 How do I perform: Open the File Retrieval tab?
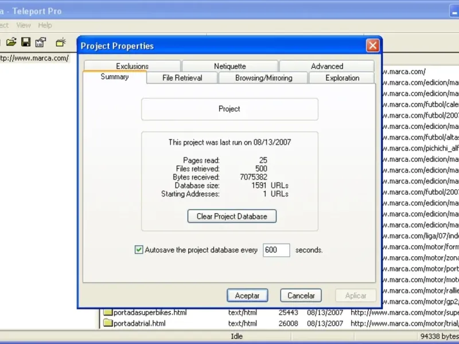[x=182, y=78]
